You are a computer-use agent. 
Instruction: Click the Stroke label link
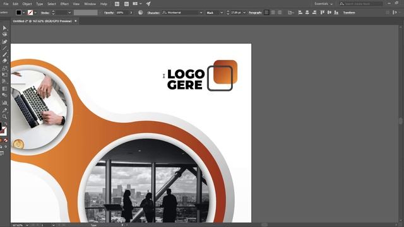45,13
